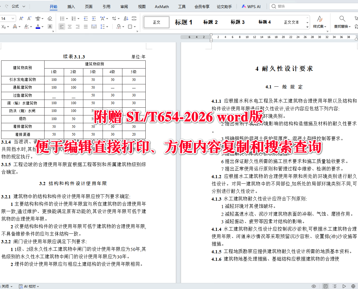Open the text highlight color tool
The width and height of the screenshot is (358, 289).
tap(26, 26)
